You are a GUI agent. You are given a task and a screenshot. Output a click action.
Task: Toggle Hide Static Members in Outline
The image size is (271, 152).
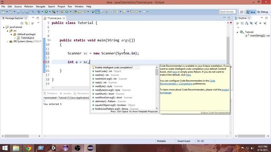(x=256, y=23)
